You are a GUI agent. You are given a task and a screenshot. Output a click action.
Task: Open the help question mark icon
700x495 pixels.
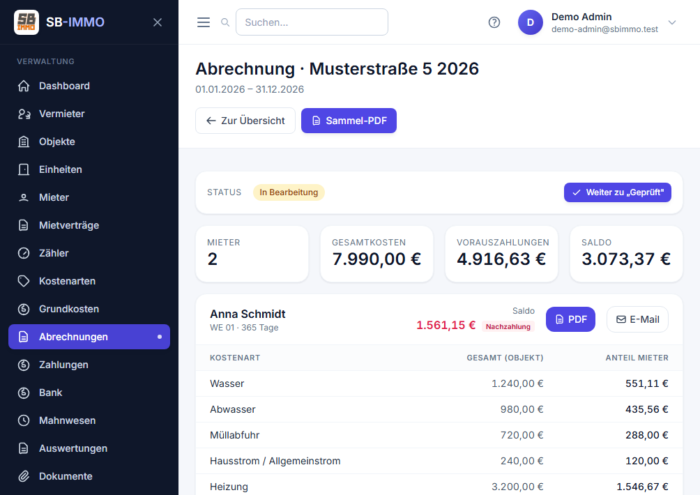click(494, 22)
